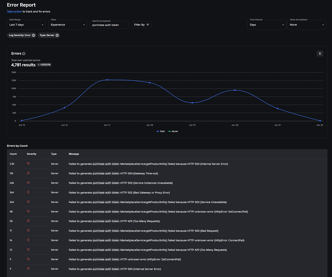The image size is (332, 277).
Task: Click the info icon beside the Errors heading
Action: (24, 54)
